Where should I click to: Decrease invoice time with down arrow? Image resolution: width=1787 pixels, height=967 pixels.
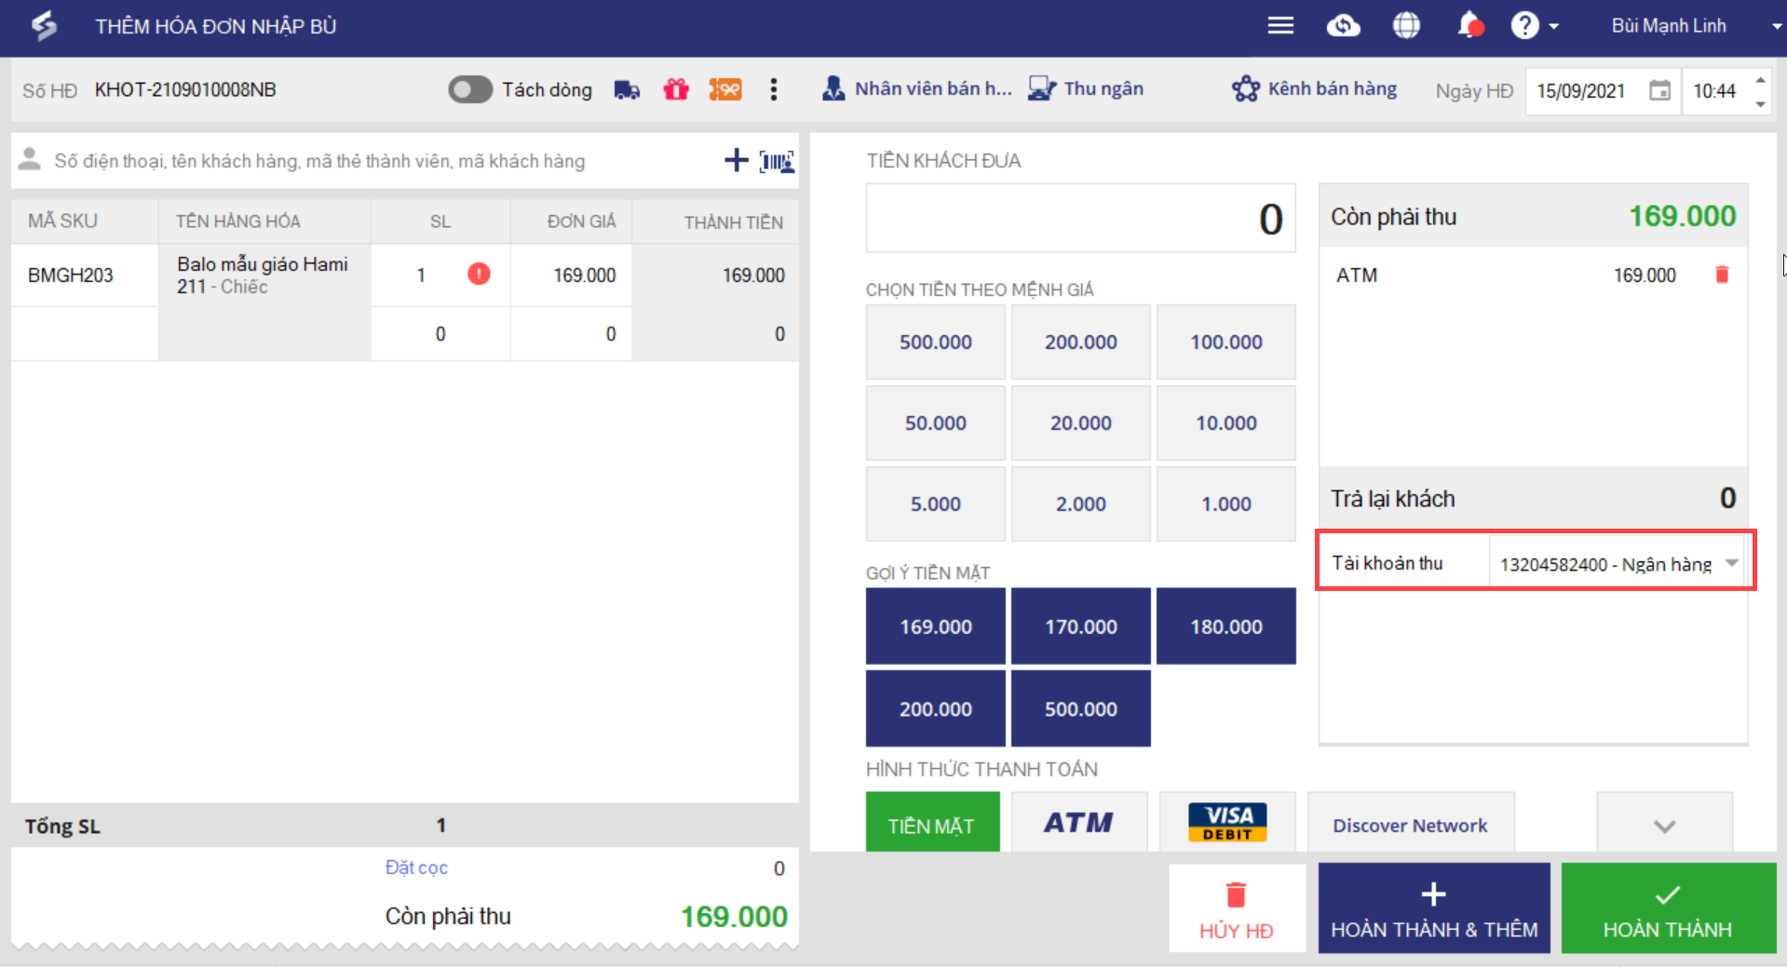point(1760,103)
